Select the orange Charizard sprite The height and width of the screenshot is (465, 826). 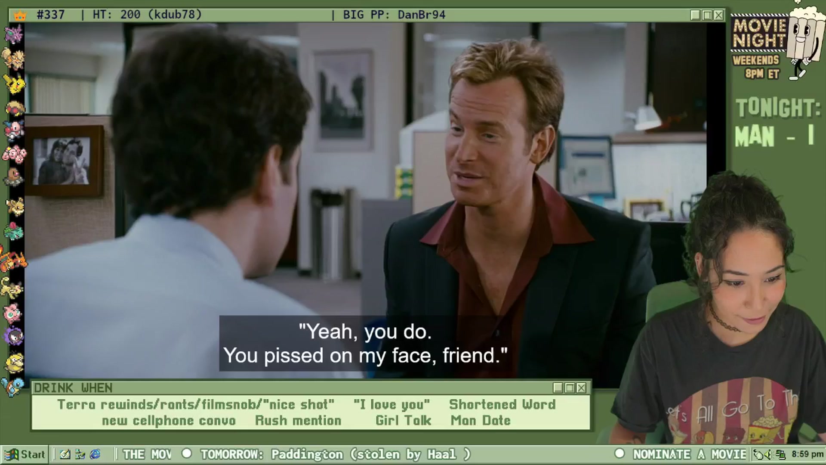point(13,260)
